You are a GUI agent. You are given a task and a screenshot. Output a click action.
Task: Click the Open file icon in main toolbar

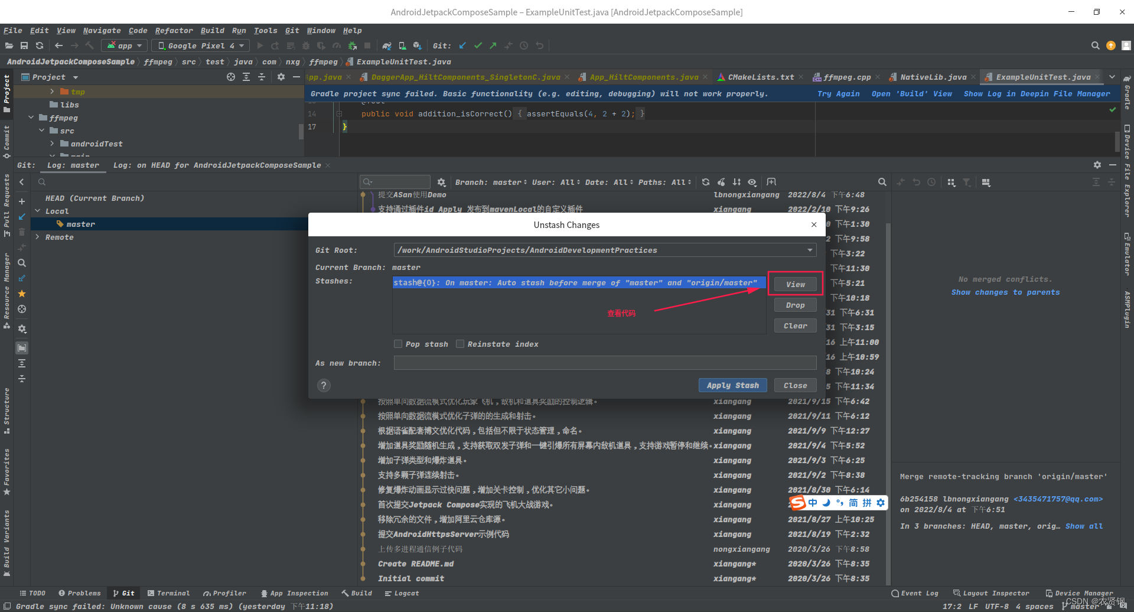click(x=9, y=45)
